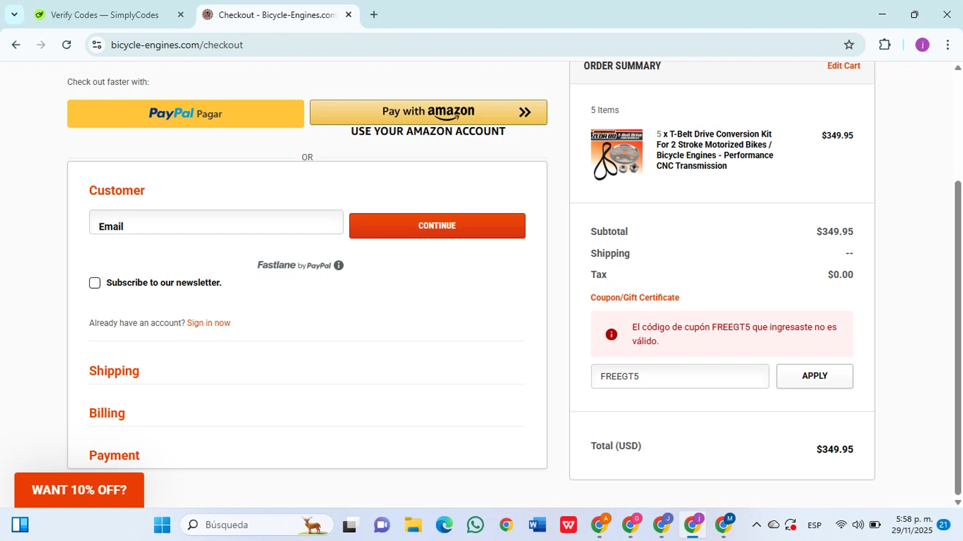
Task: Open the T-Belt Drive kit thumbnail
Action: tap(617, 155)
